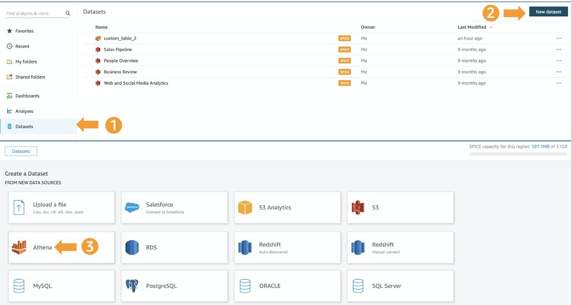Click Auto-discovered Redshift label text
Viewport: 571px width, 305px height.
coord(273,252)
